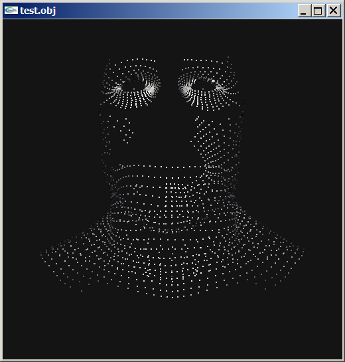
Task: Close the test.obj window
Action: (x=334, y=11)
